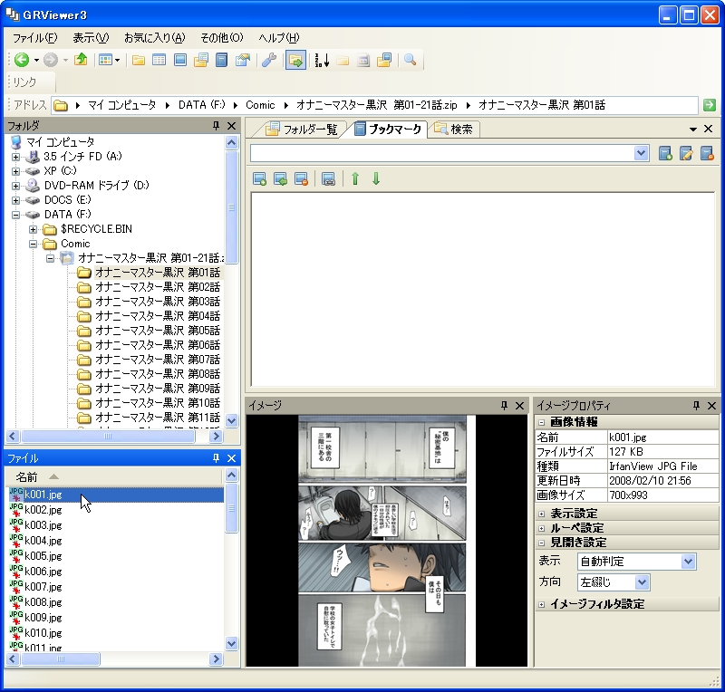
Task: Sort files by the 名前 column header
Action: point(114,477)
